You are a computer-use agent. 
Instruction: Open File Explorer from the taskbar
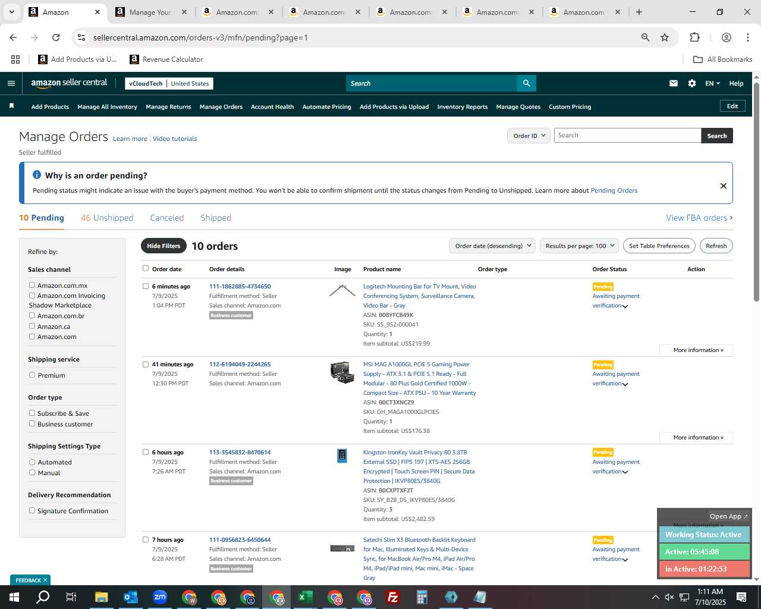(x=101, y=597)
